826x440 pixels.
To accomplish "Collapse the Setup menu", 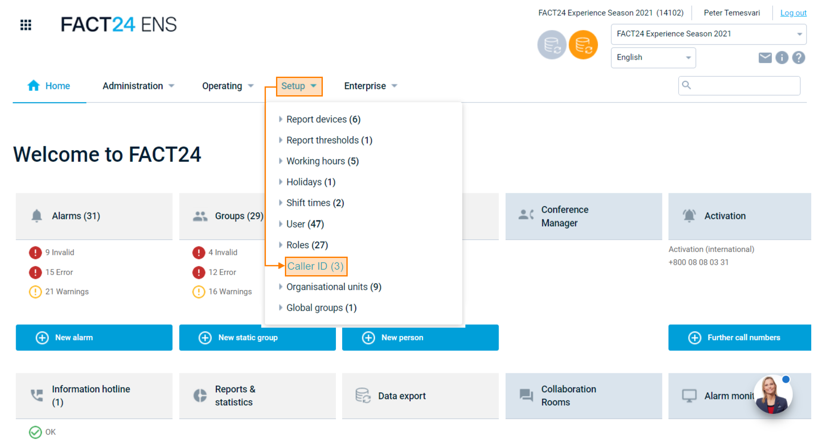I will pyautogui.click(x=299, y=86).
